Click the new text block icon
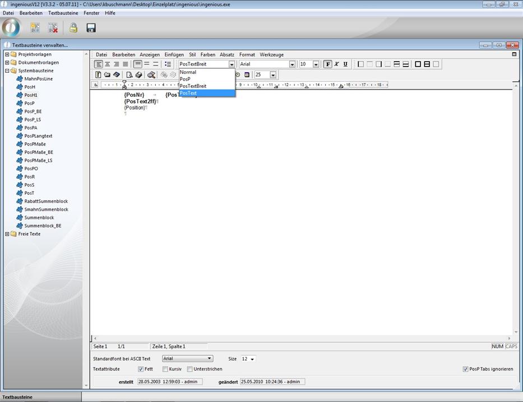 point(35,27)
